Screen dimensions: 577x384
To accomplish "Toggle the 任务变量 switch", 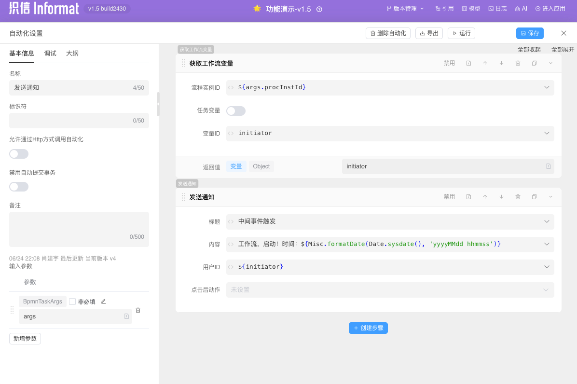I will click(236, 111).
